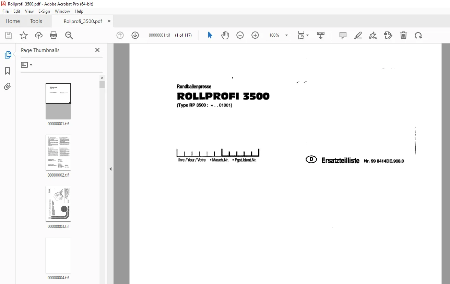Image resolution: width=450 pixels, height=284 pixels.
Task: Open the Sign document pen tool
Action: [373, 35]
